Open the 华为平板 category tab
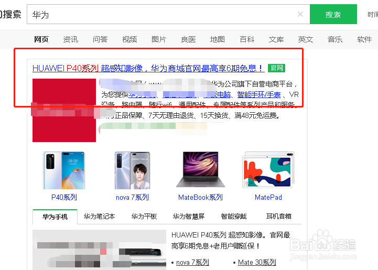Viewport: 378px width, 270px height. 144,217
